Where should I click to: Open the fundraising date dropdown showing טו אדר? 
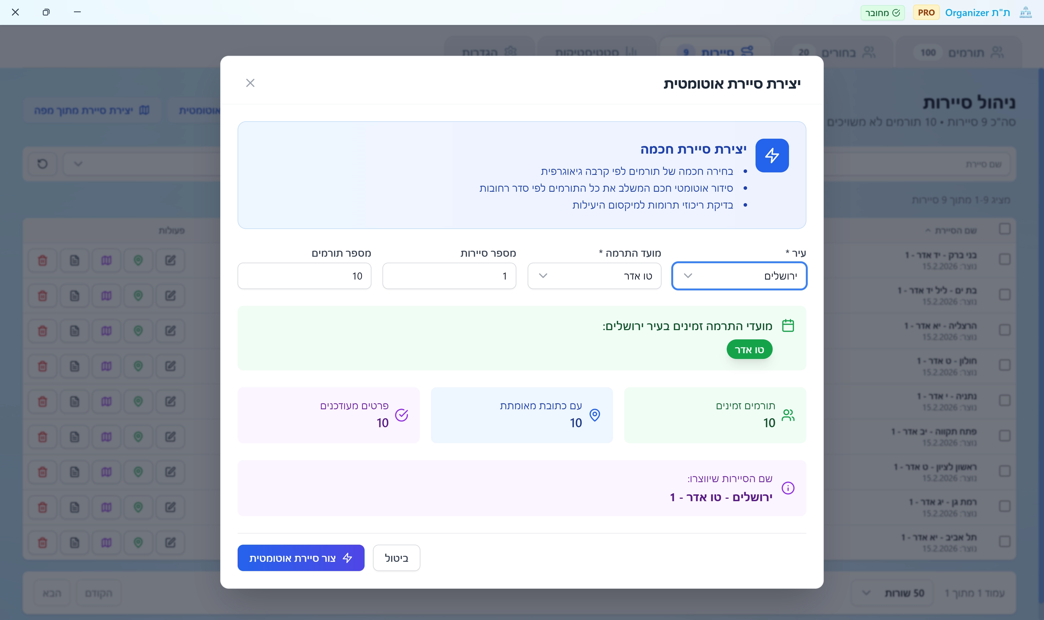tap(594, 276)
